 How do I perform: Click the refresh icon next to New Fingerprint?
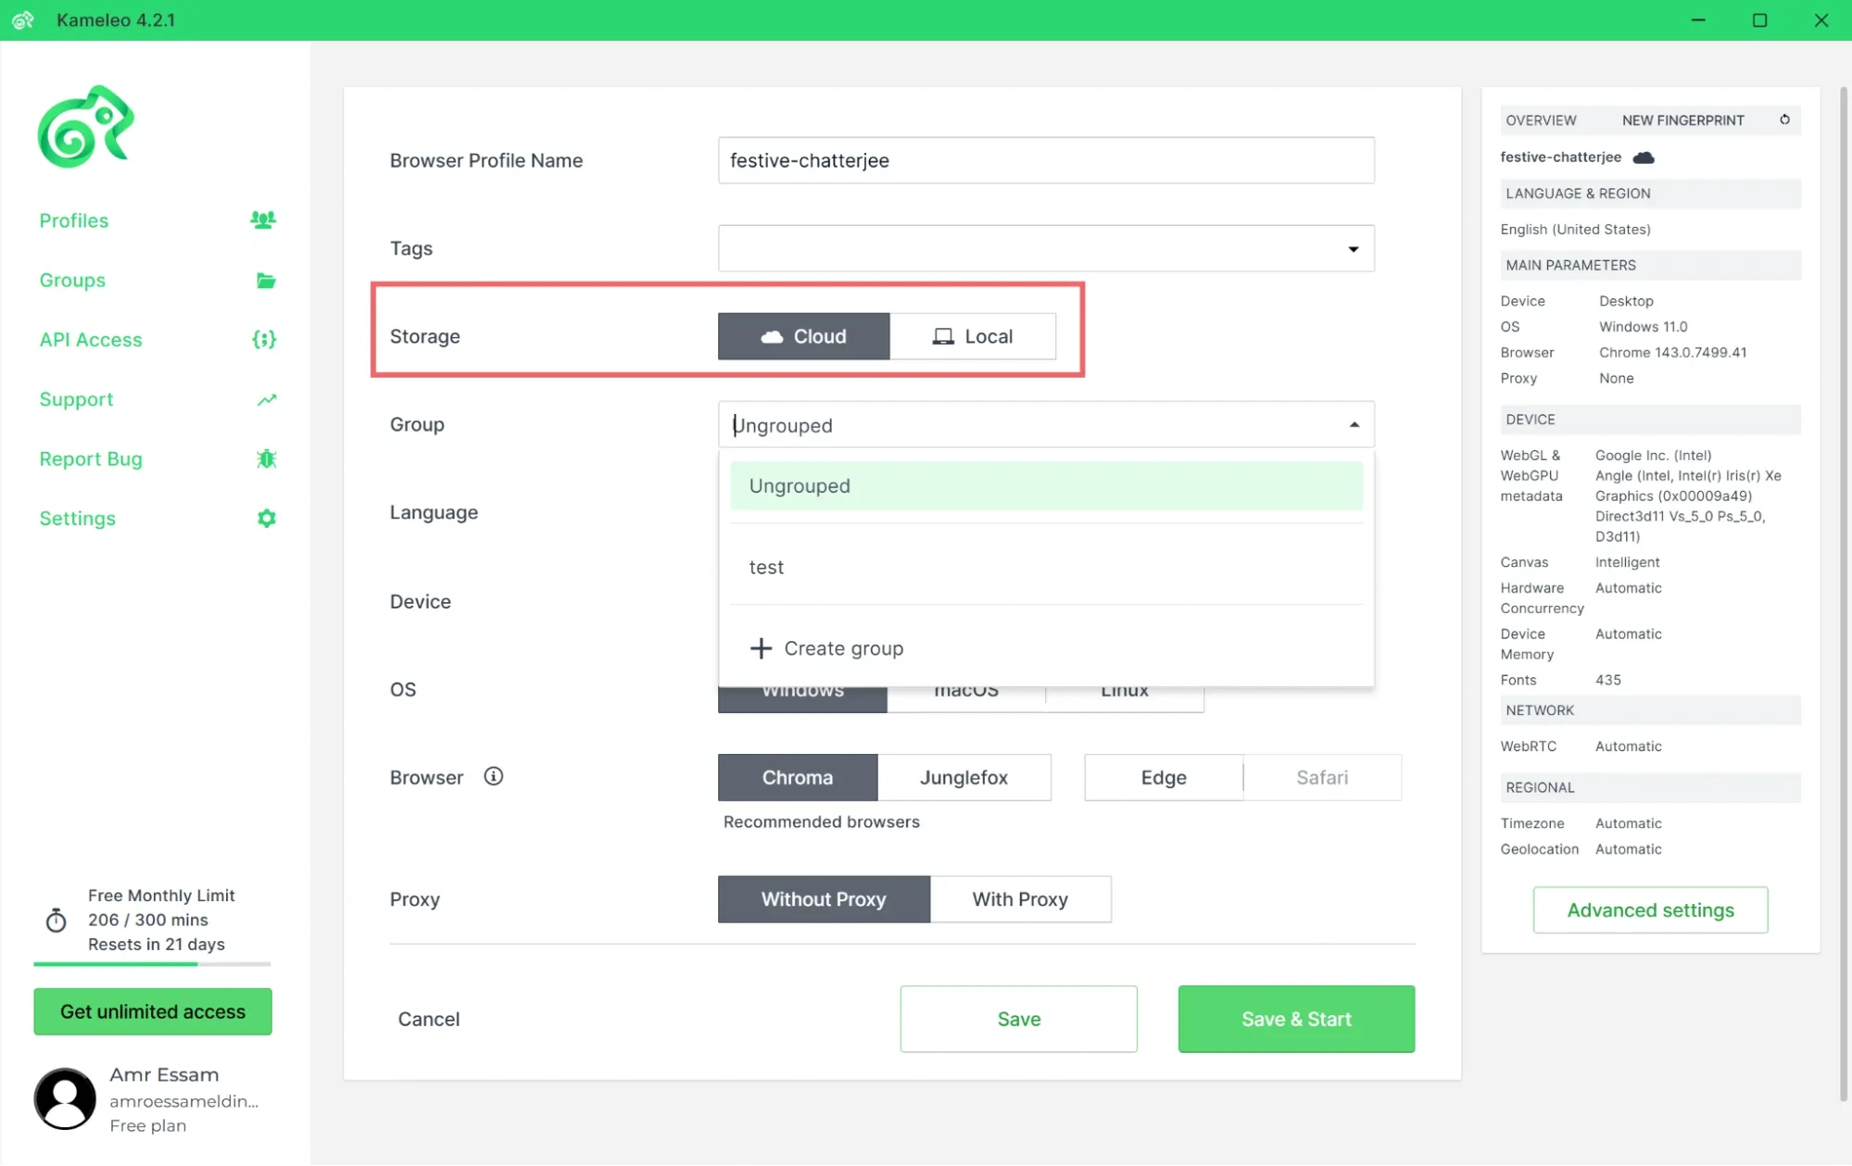click(x=1784, y=119)
